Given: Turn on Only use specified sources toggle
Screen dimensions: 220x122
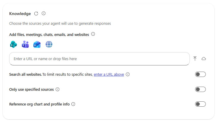Looking at the screenshot, I should [x=200, y=89].
